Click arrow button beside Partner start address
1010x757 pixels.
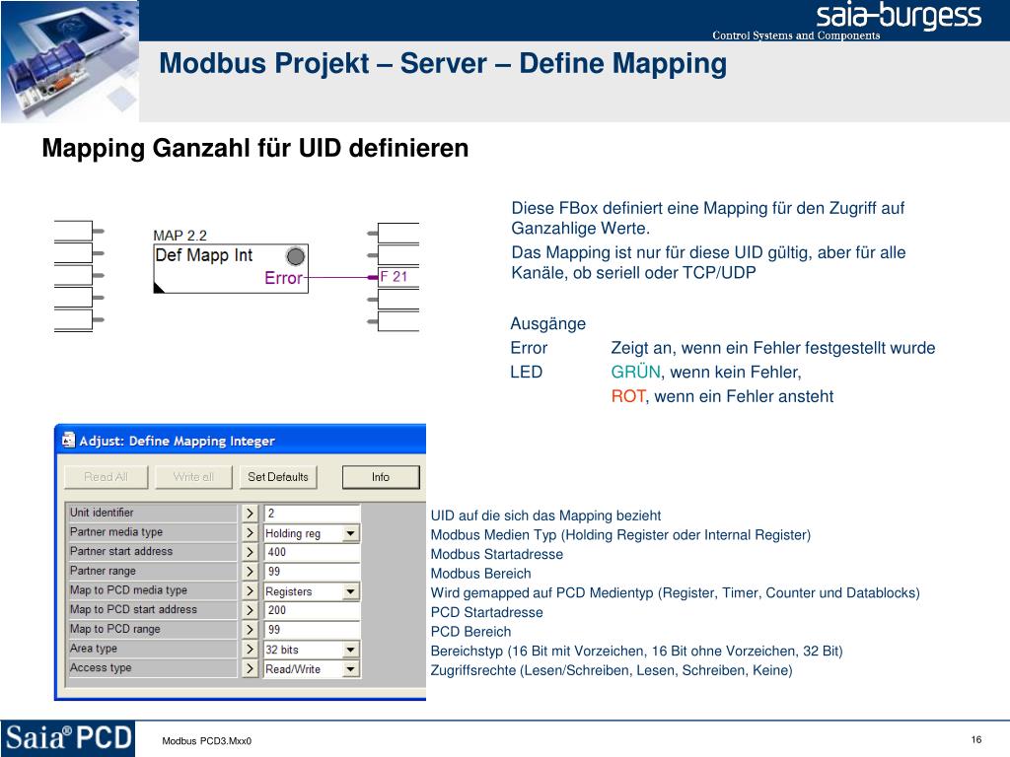250,552
